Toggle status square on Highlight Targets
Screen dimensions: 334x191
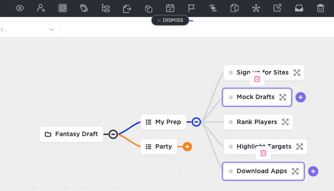click(231, 146)
